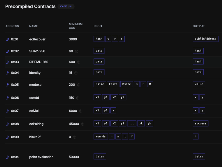Click the link icon beside 0x01
Screen dimensions: 222x167
[x=7, y=40]
